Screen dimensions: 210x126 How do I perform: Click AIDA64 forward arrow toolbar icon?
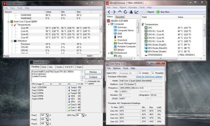(114, 12)
